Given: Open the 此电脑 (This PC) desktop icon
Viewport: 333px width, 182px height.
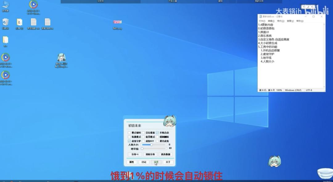Looking at the screenshot, I should (x=5, y=6).
